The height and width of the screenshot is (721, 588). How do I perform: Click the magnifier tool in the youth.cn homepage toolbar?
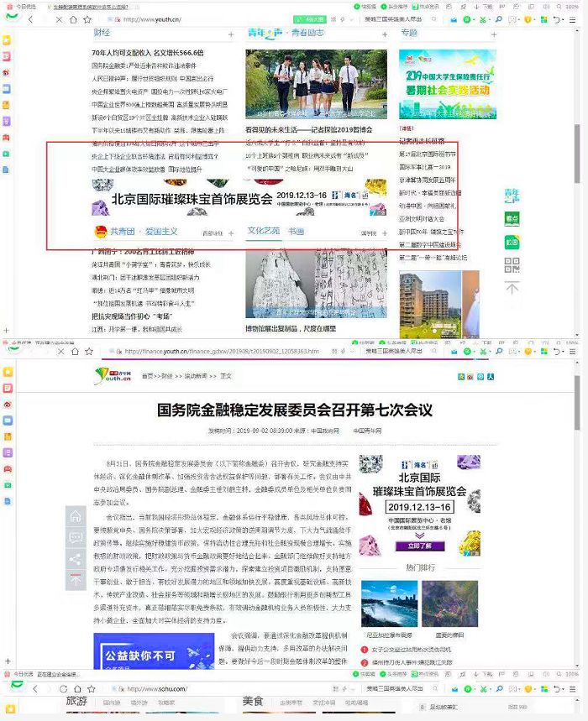[x=499, y=20]
